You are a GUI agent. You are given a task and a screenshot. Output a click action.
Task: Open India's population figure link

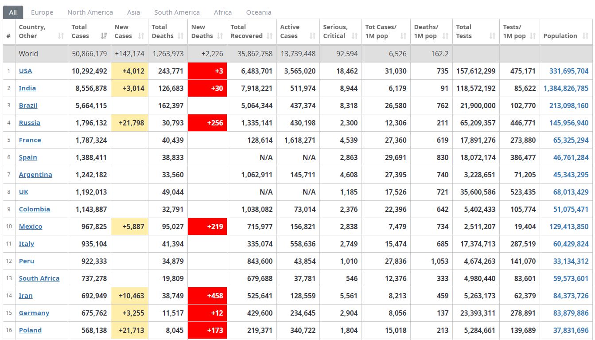(566, 88)
